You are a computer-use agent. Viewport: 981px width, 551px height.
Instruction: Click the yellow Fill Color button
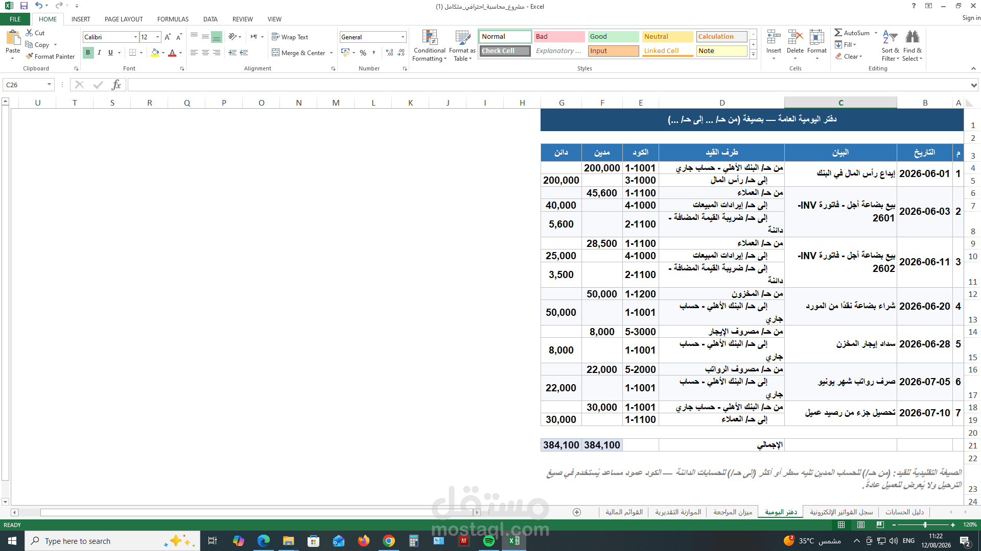(155, 53)
